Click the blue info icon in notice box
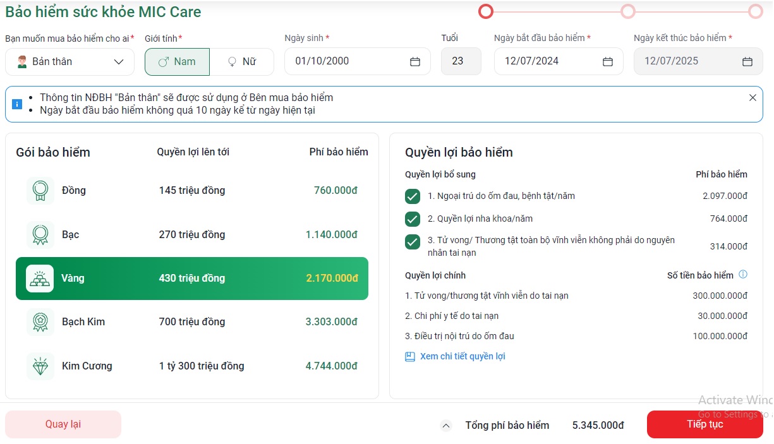Image resolution: width=774 pixels, height=444 pixels. click(17, 104)
